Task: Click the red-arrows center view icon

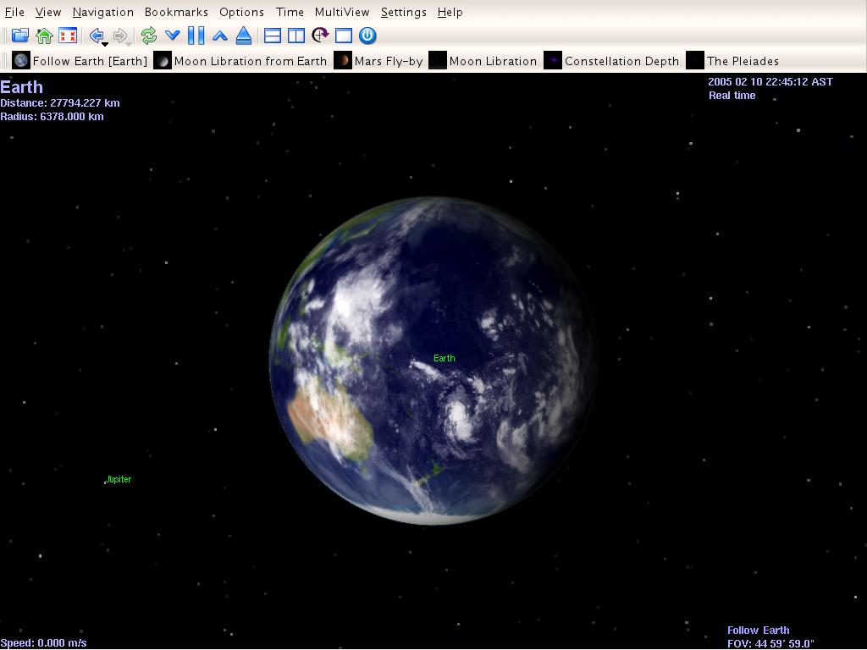Action: [68, 36]
